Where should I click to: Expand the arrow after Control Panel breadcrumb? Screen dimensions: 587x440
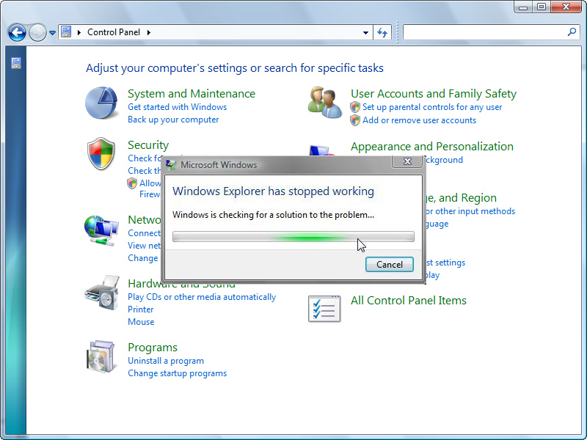click(149, 32)
